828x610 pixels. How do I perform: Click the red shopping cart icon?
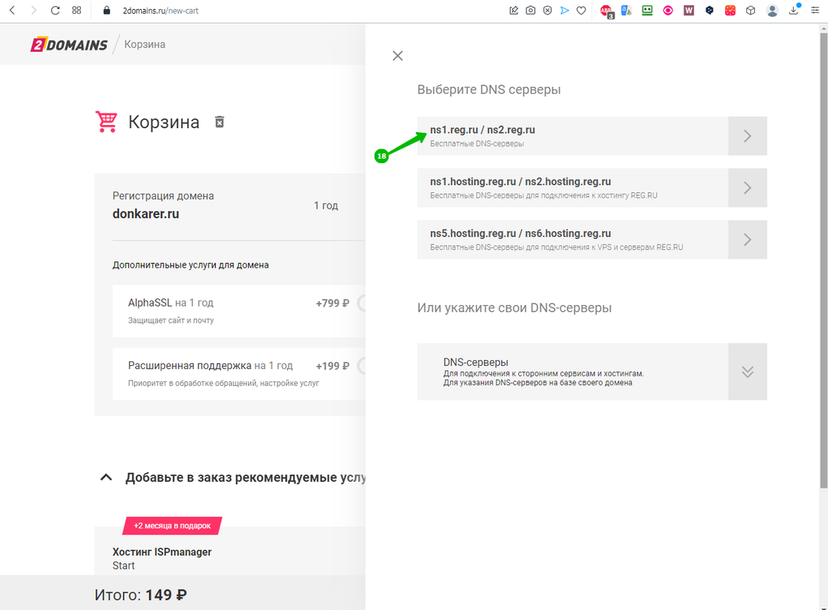pos(106,121)
